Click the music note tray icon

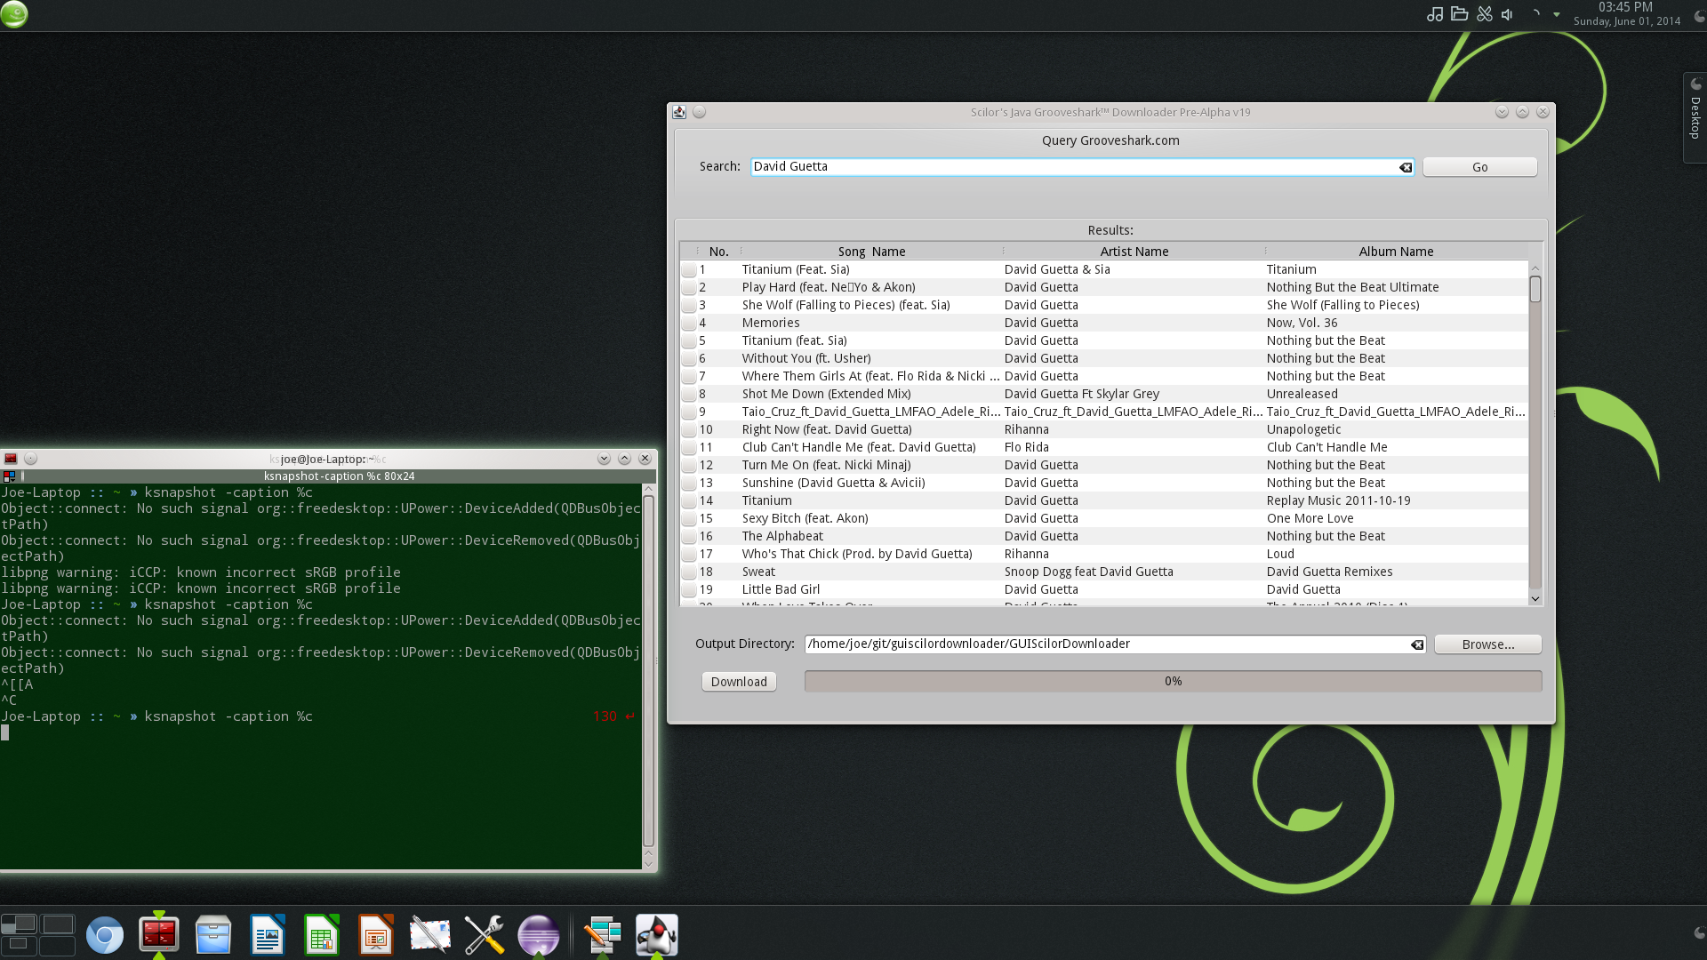click(1435, 14)
